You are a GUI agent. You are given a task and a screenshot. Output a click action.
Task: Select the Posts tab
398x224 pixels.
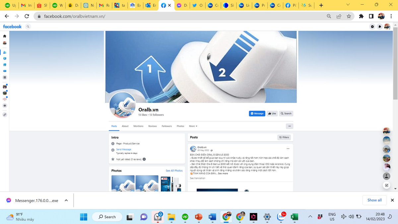click(x=114, y=126)
